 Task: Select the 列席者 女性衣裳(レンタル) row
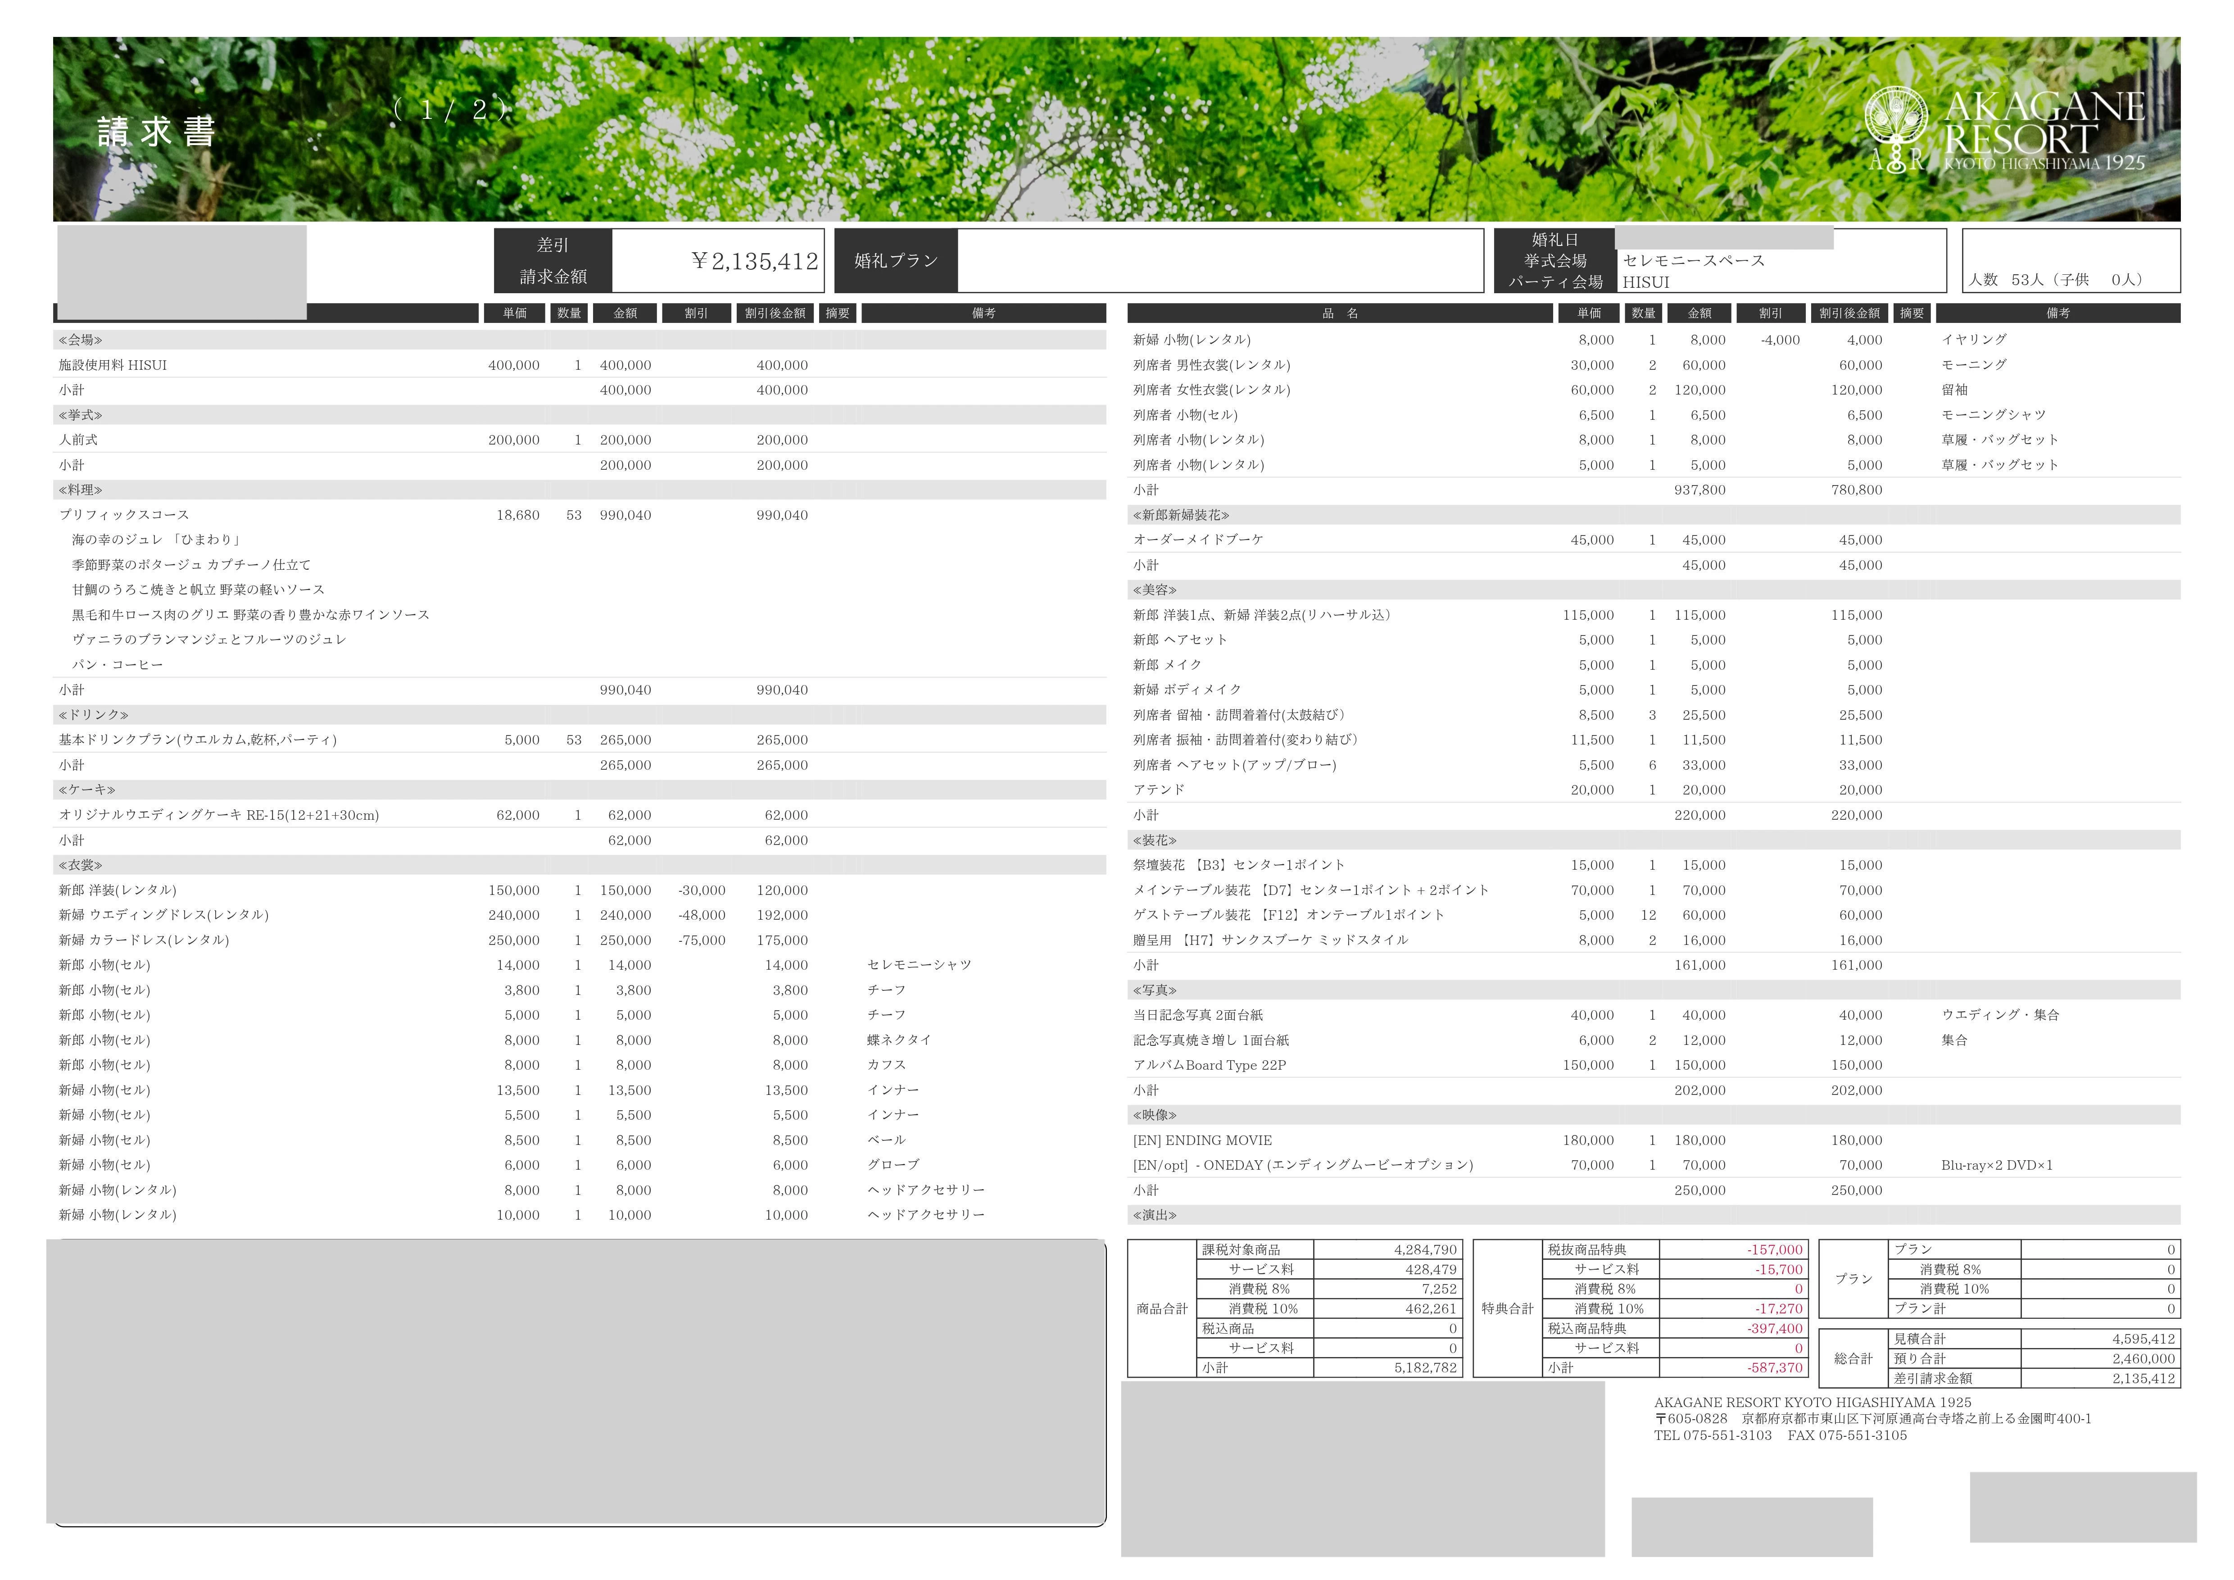1654,389
